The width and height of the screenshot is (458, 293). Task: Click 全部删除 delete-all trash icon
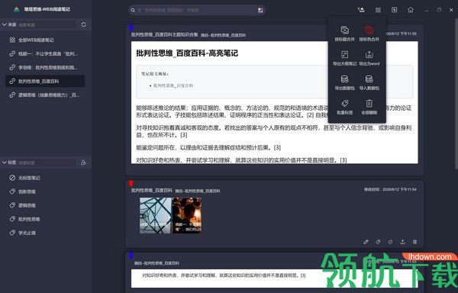coord(369,104)
